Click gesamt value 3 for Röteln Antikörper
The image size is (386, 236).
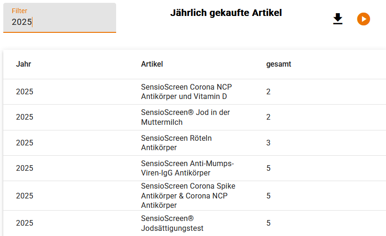[x=268, y=143]
